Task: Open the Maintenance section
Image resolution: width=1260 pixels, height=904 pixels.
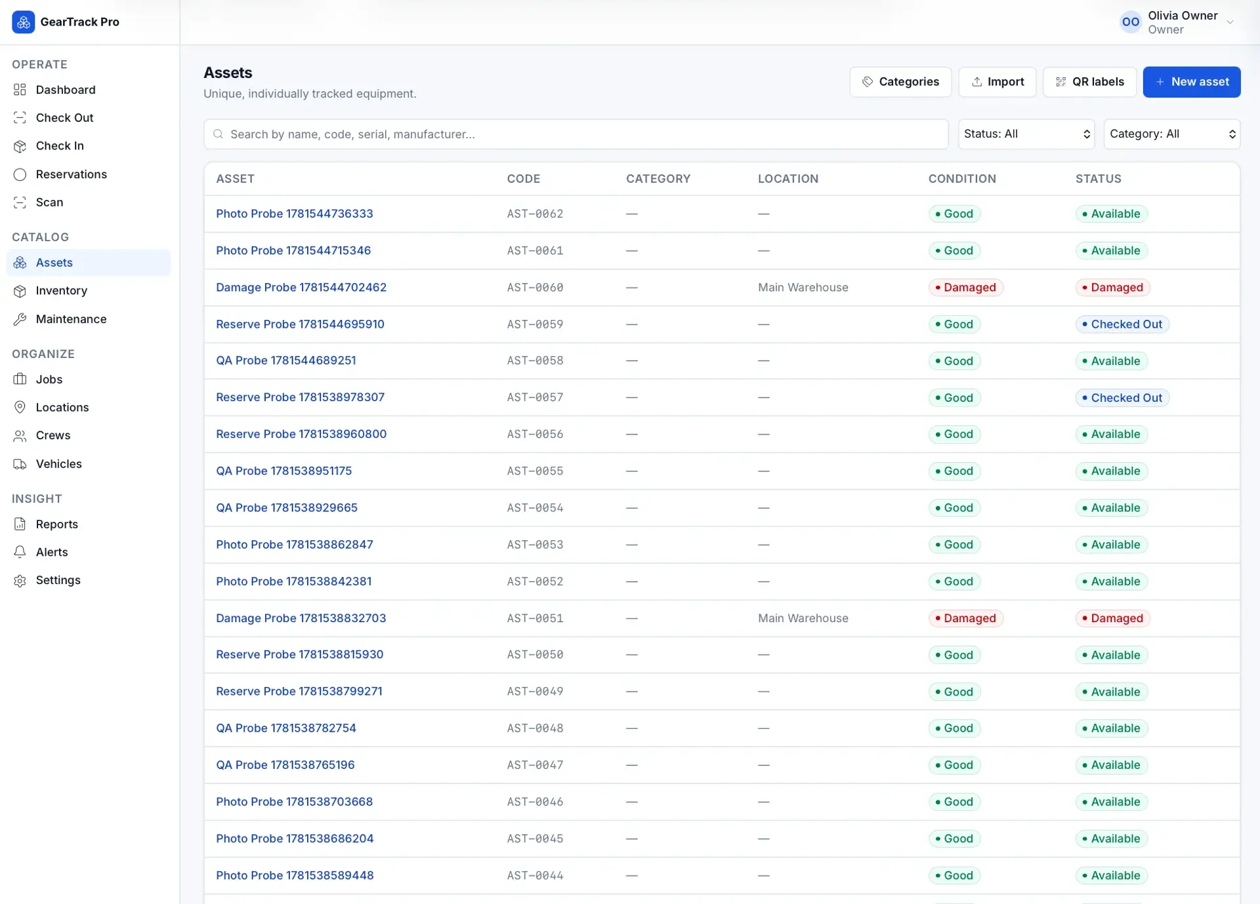Action: (x=89, y=319)
